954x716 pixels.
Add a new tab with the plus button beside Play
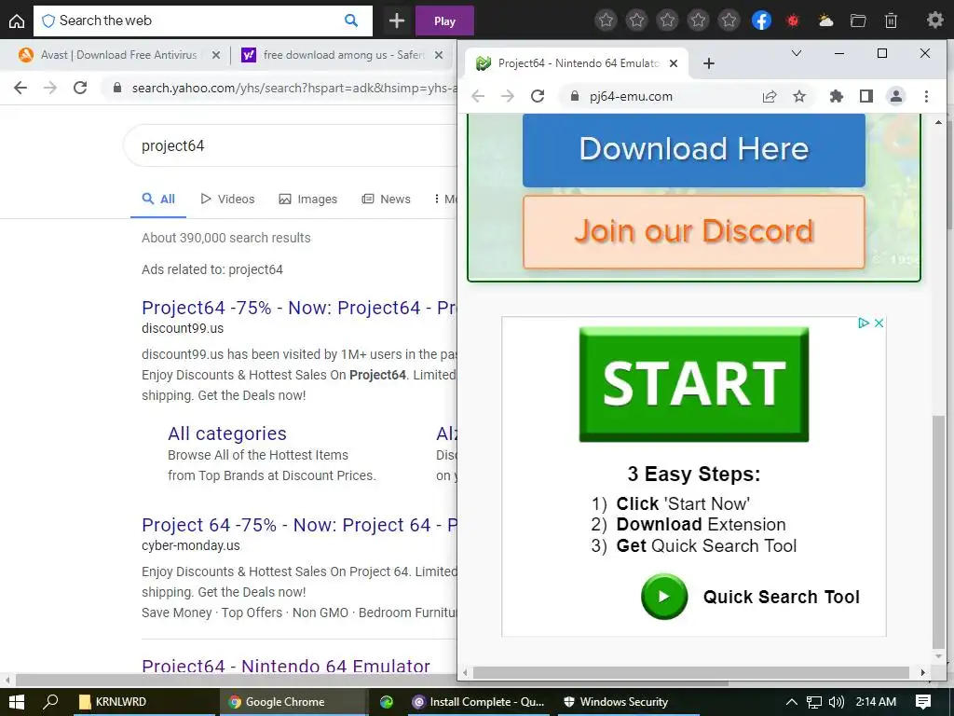[x=397, y=21]
